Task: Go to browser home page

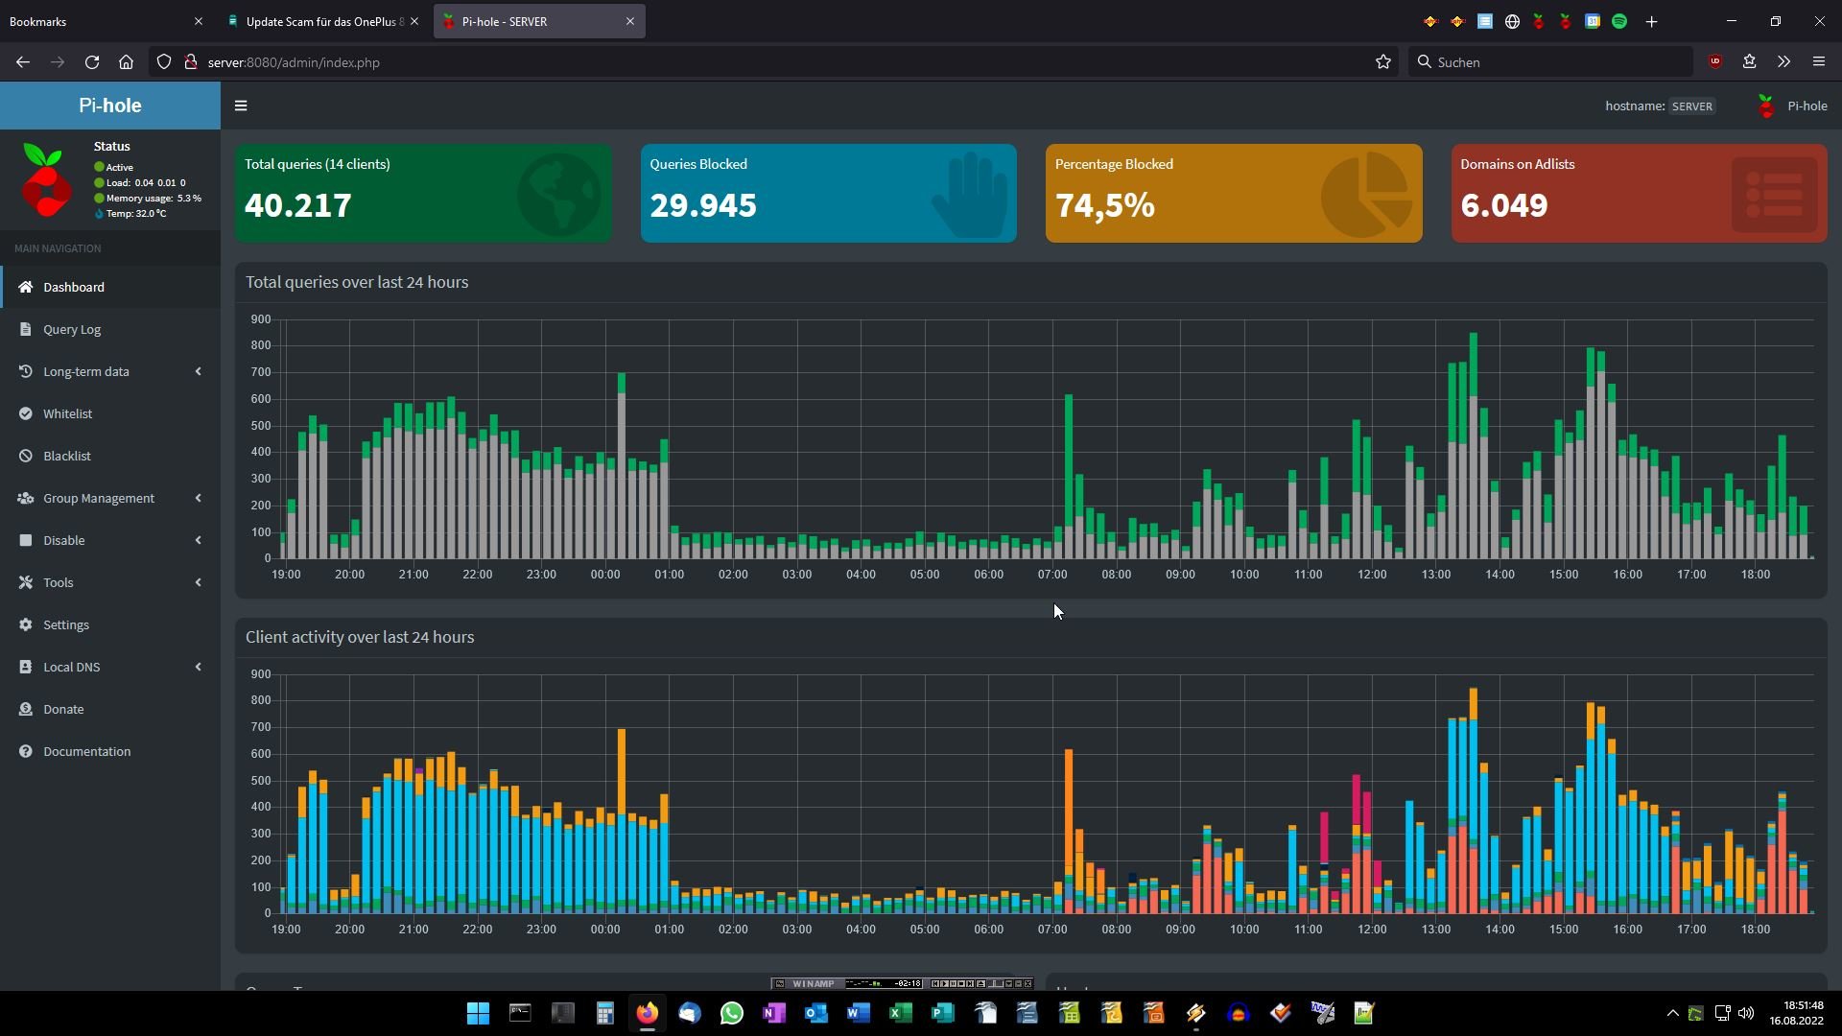Action: tap(126, 61)
